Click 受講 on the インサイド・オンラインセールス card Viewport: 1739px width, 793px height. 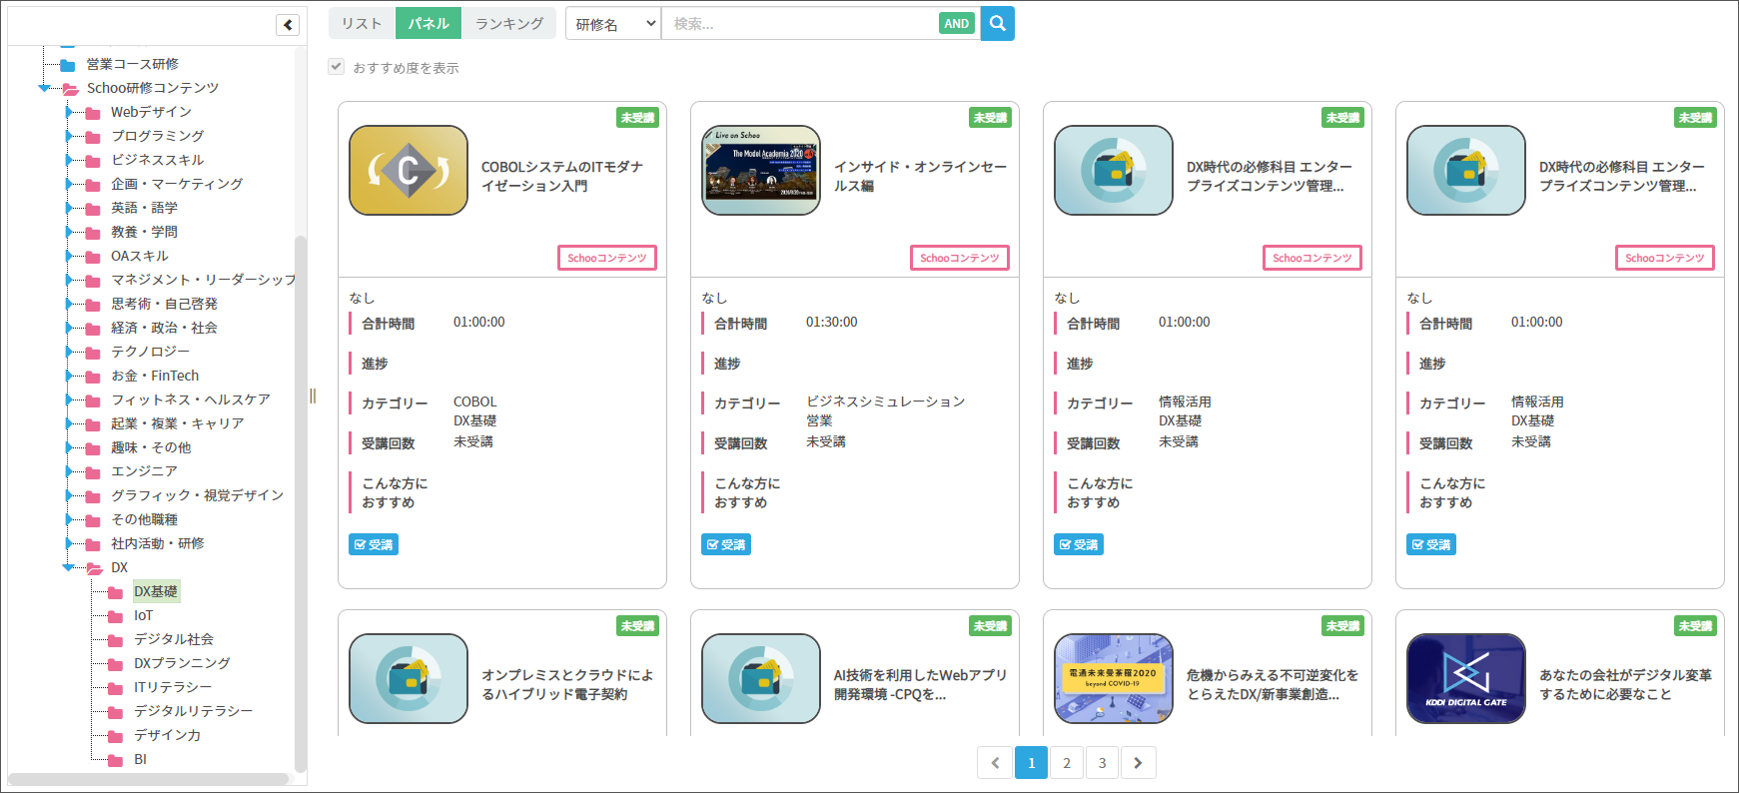point(726,544)
